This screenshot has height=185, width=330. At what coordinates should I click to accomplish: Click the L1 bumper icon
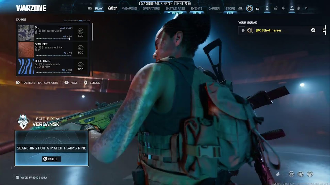point(90,8)
